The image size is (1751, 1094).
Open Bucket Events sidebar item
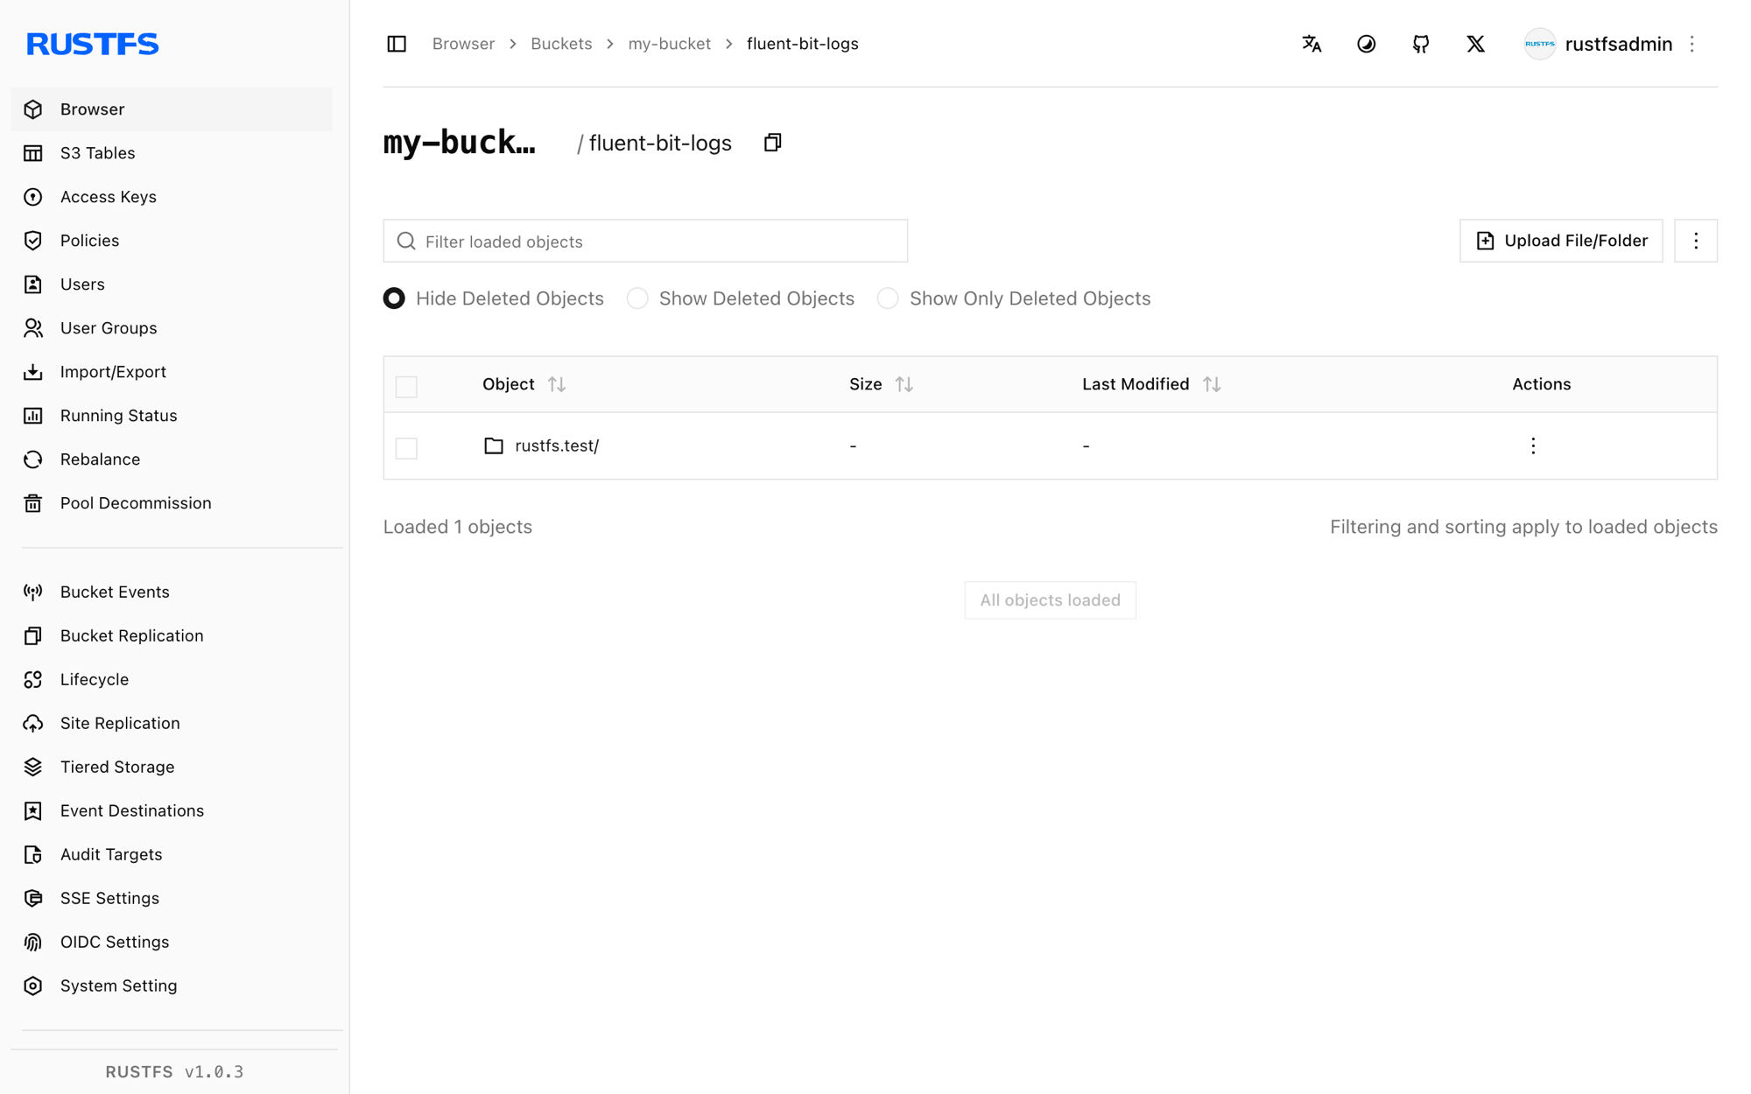pyautogui.click(x=172, y=592)
